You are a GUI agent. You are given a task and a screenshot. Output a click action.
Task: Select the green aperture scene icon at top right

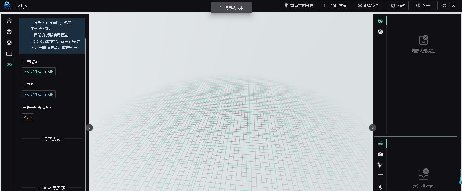(x=380, y=21)
